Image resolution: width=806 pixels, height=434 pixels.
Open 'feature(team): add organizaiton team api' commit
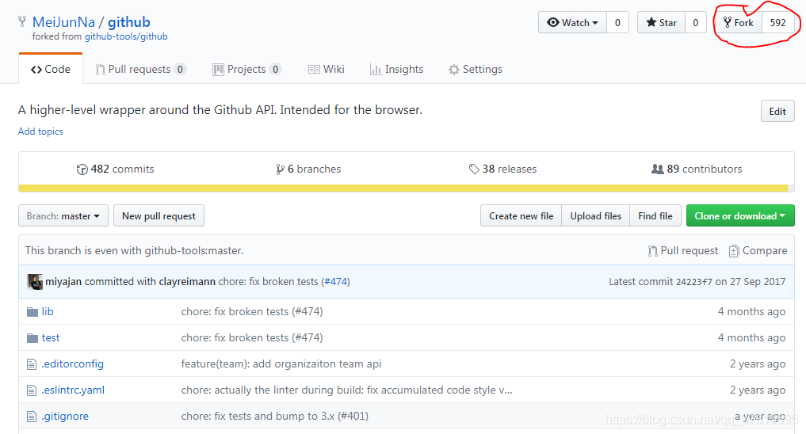coord(281,364)
